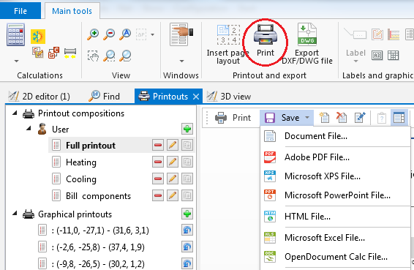
Task: Edit the Full printout with pencil icon
Action: [x=173, y=145]
